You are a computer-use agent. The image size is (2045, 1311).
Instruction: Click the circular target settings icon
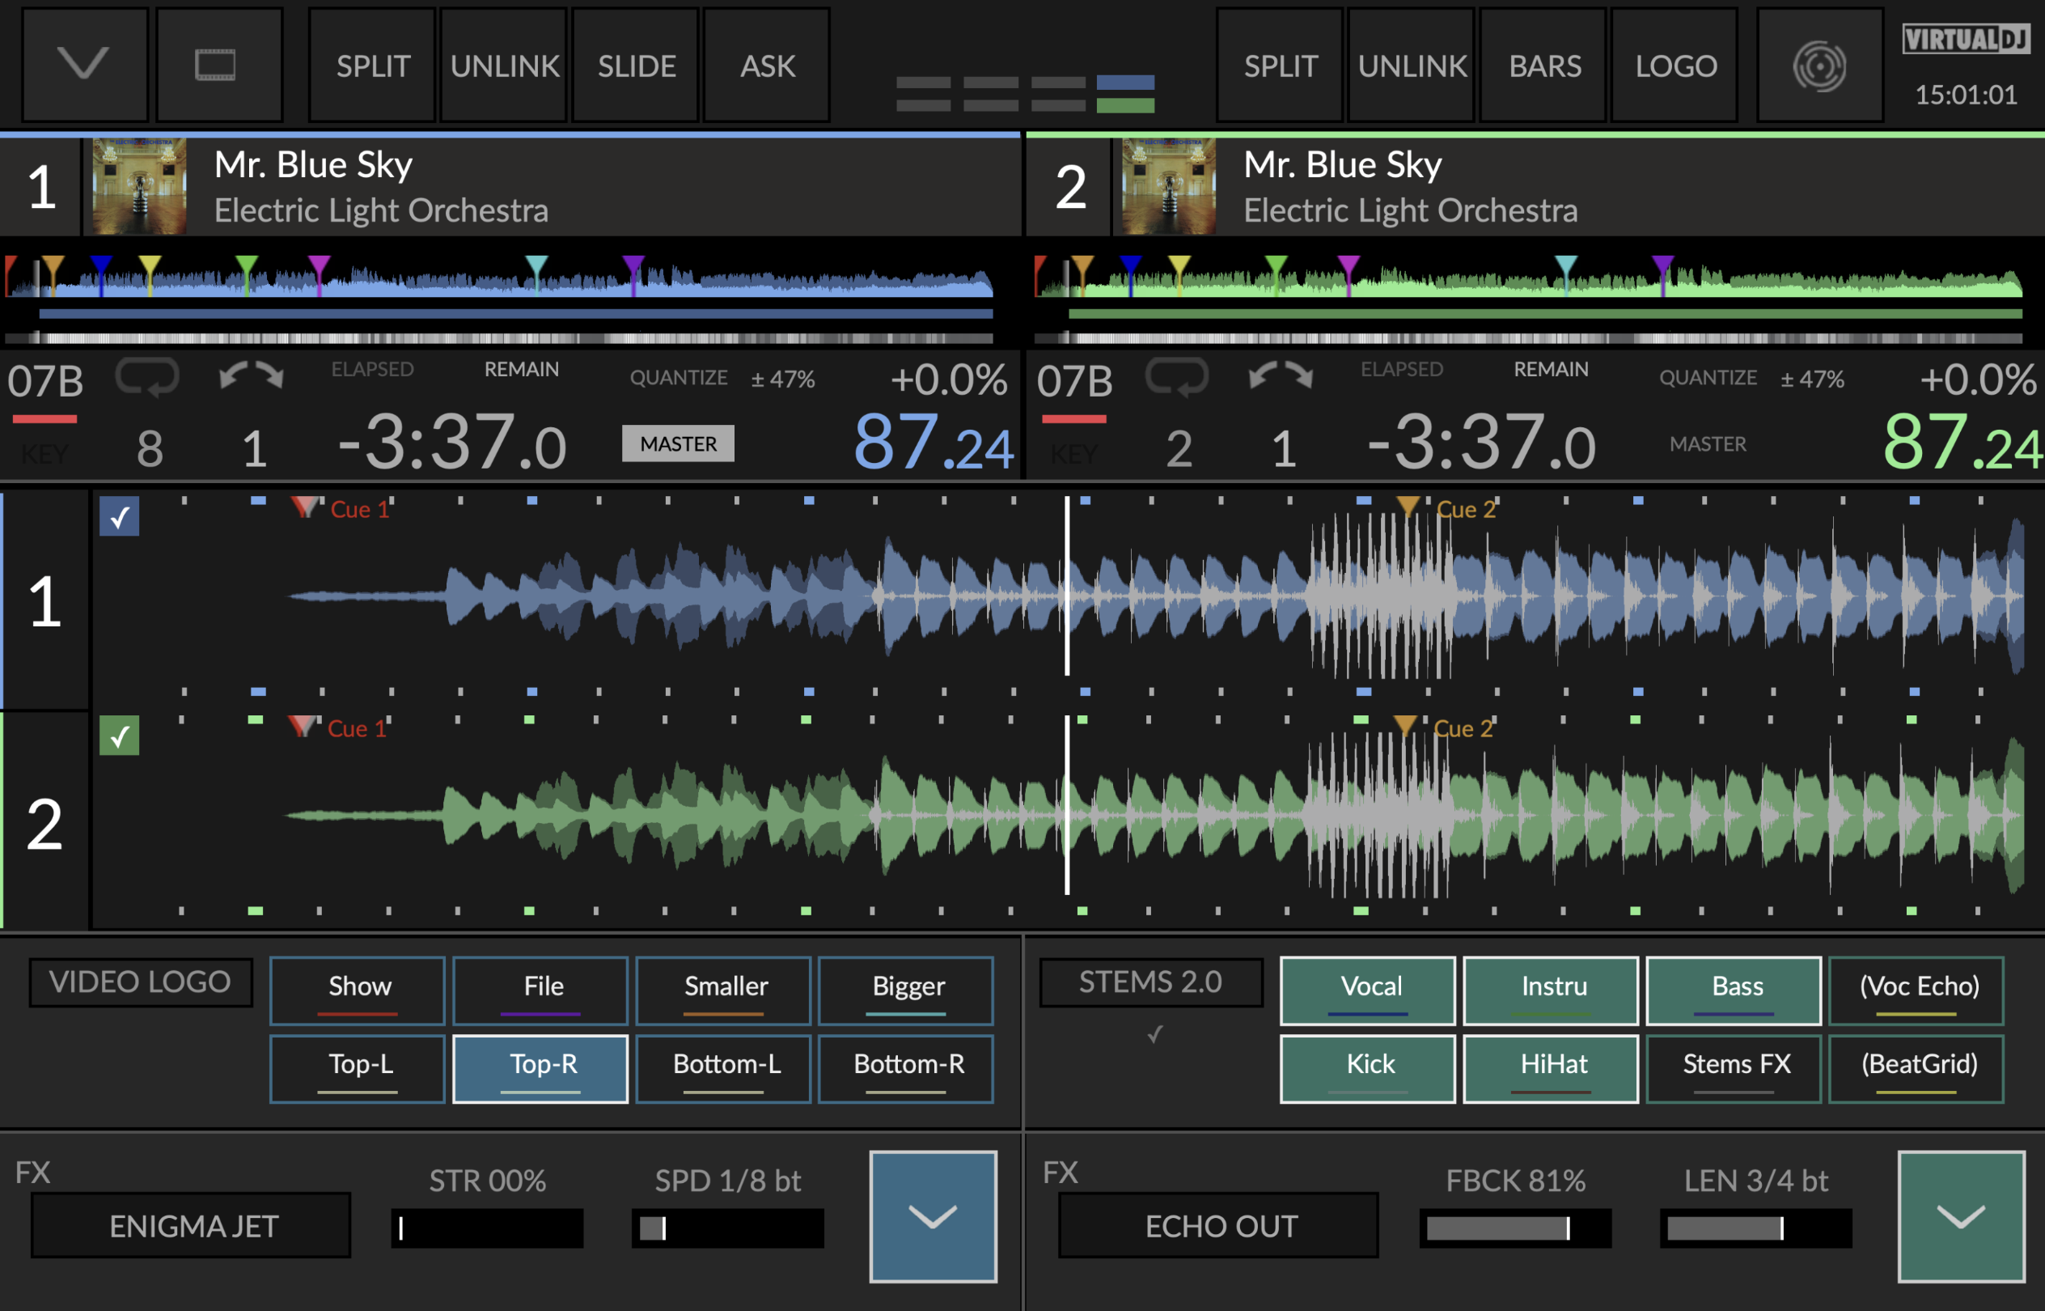(x=1819, y=66)
